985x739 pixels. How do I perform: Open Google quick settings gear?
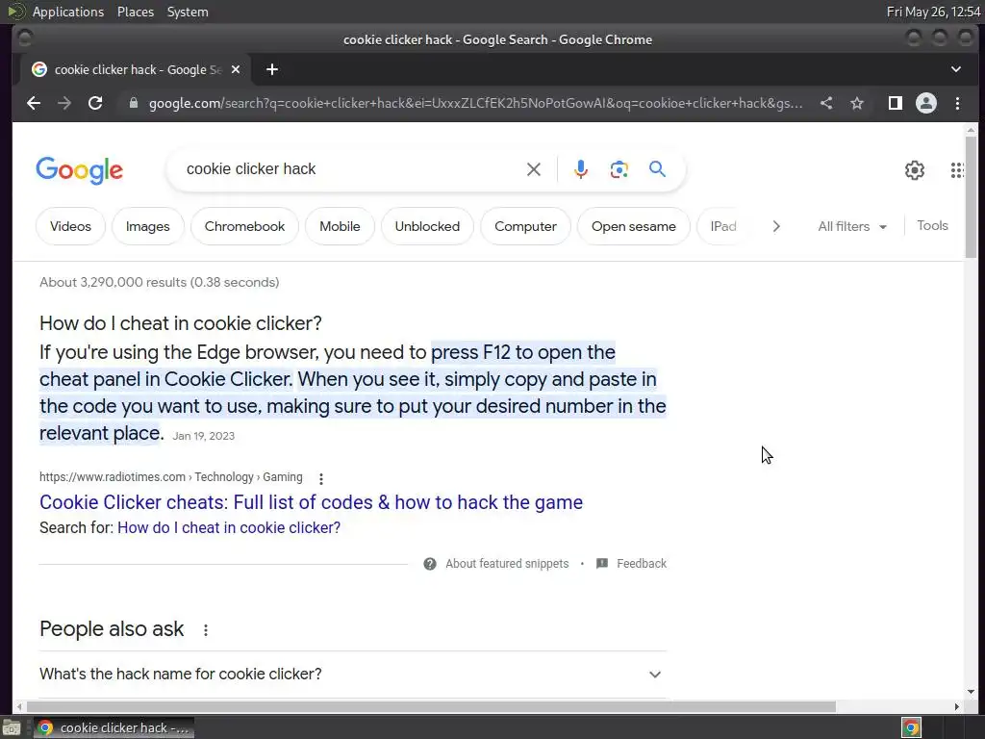pos(915,169)
